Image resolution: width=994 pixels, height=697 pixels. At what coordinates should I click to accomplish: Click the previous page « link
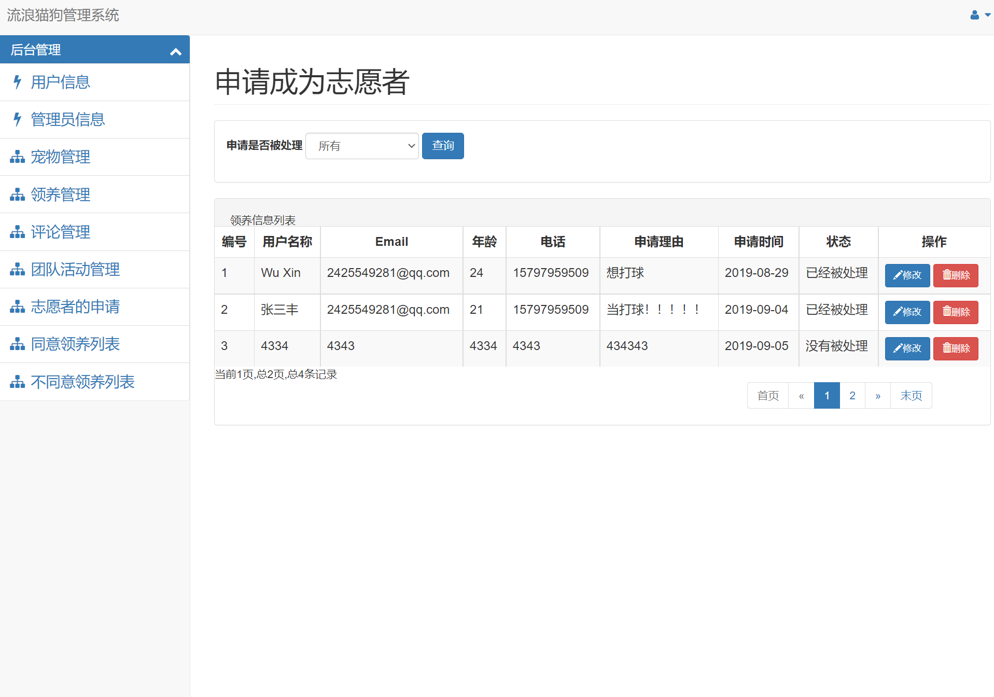click(801, 396)
